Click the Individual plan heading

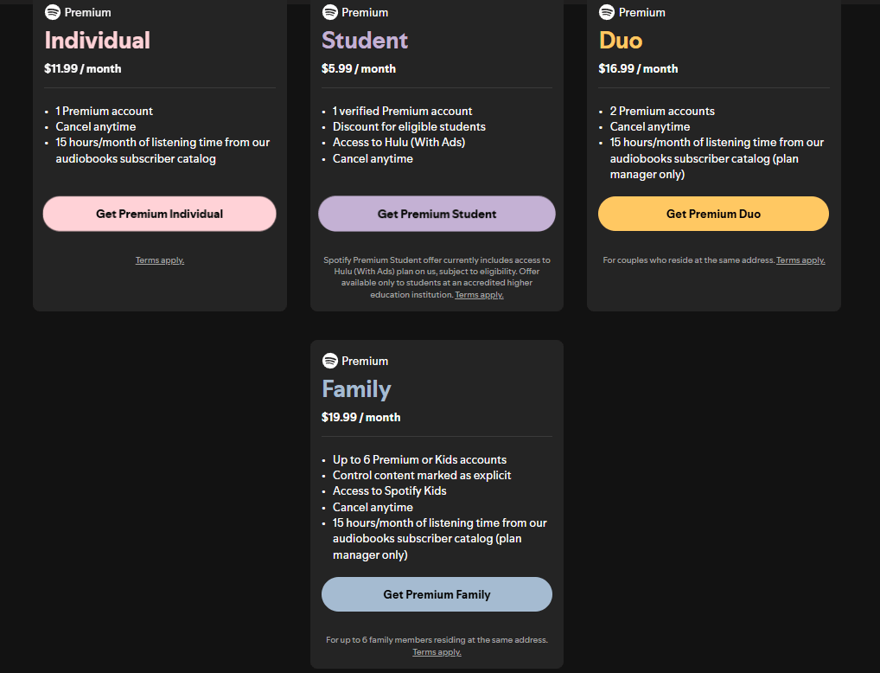click(98, 41)
